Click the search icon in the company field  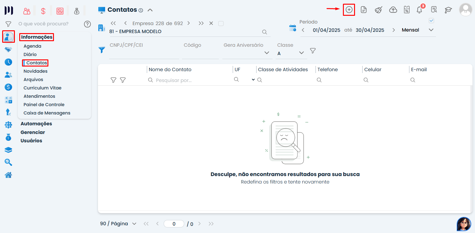pos(264,32)
